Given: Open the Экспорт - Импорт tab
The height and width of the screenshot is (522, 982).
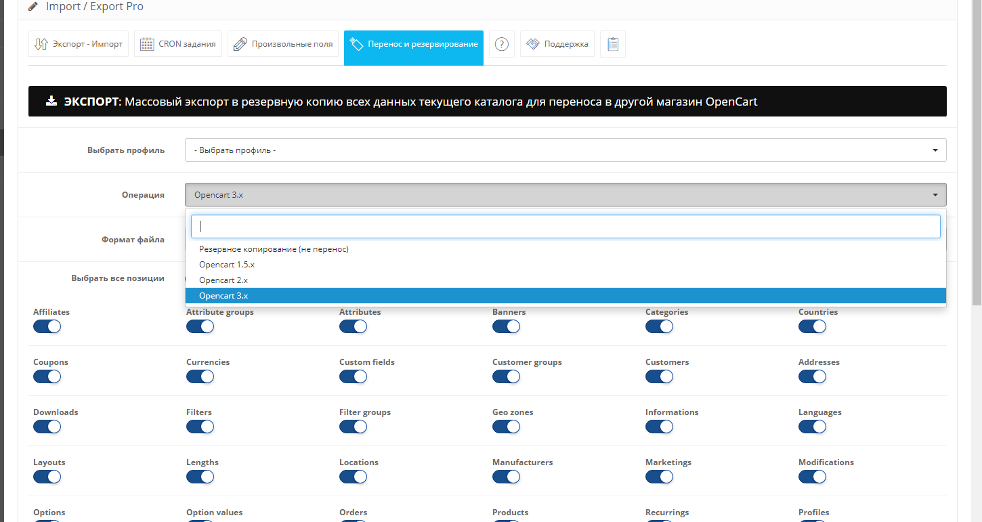Looking at the screenshot, I should pos(79,44).
